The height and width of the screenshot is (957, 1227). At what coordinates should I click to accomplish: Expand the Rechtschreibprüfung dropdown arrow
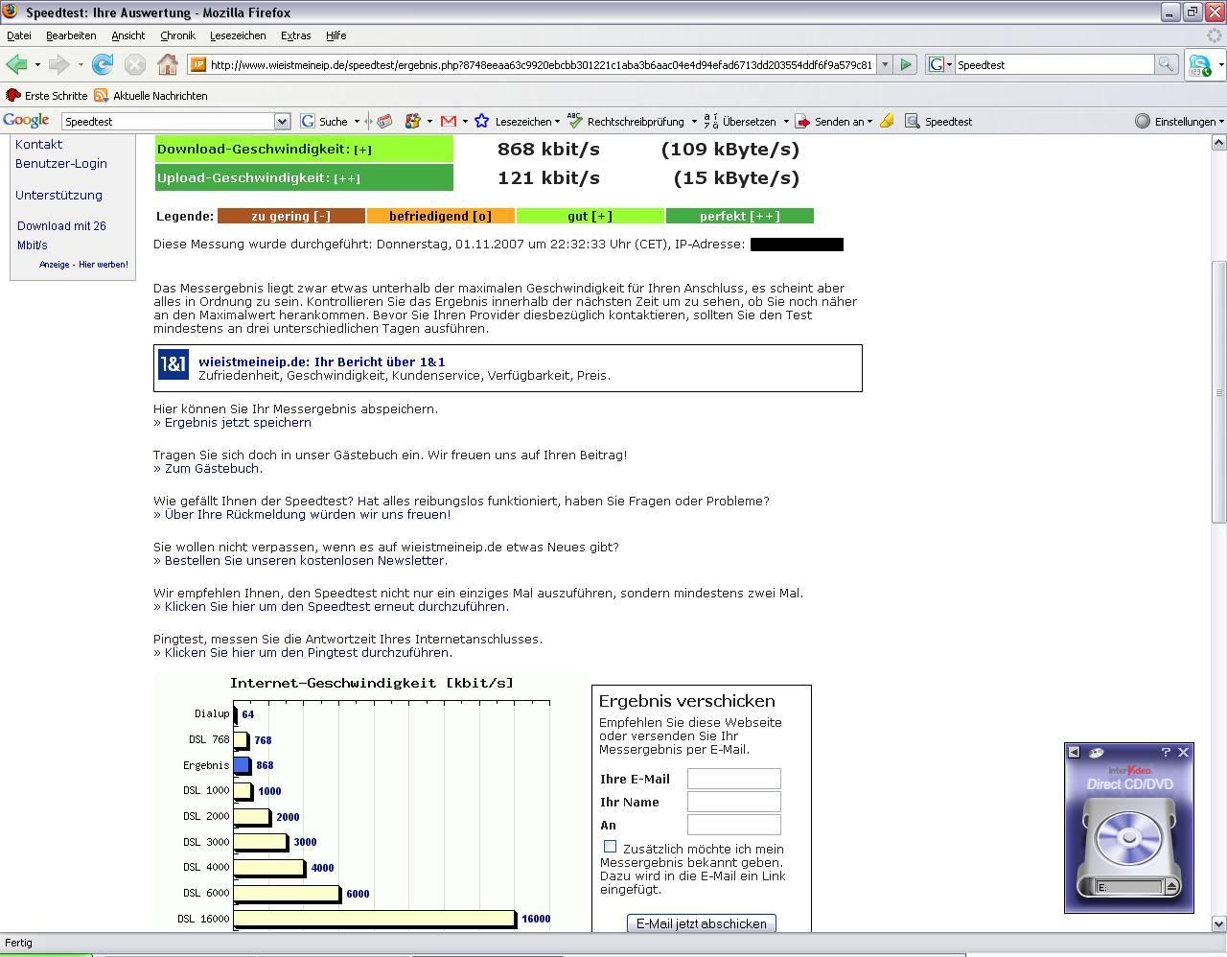tap(693, 122)
